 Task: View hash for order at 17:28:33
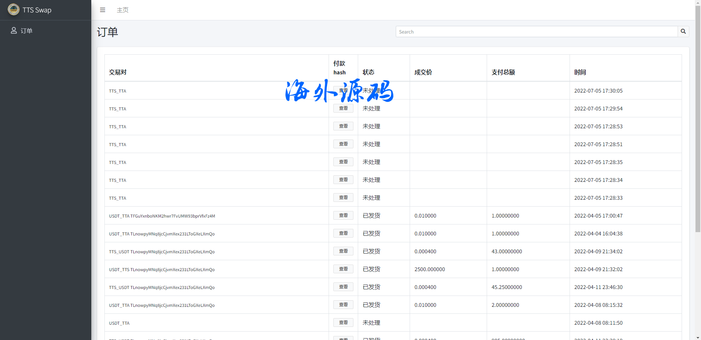pyautogui.click(x=343, y=198)
